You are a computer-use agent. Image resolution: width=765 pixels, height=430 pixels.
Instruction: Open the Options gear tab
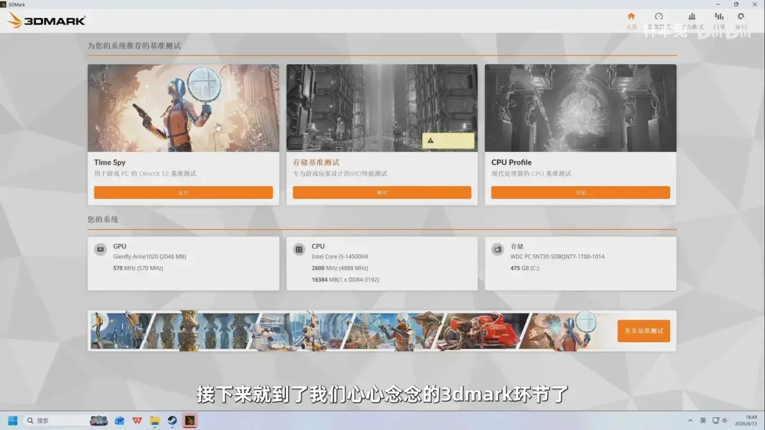(741, 21)
